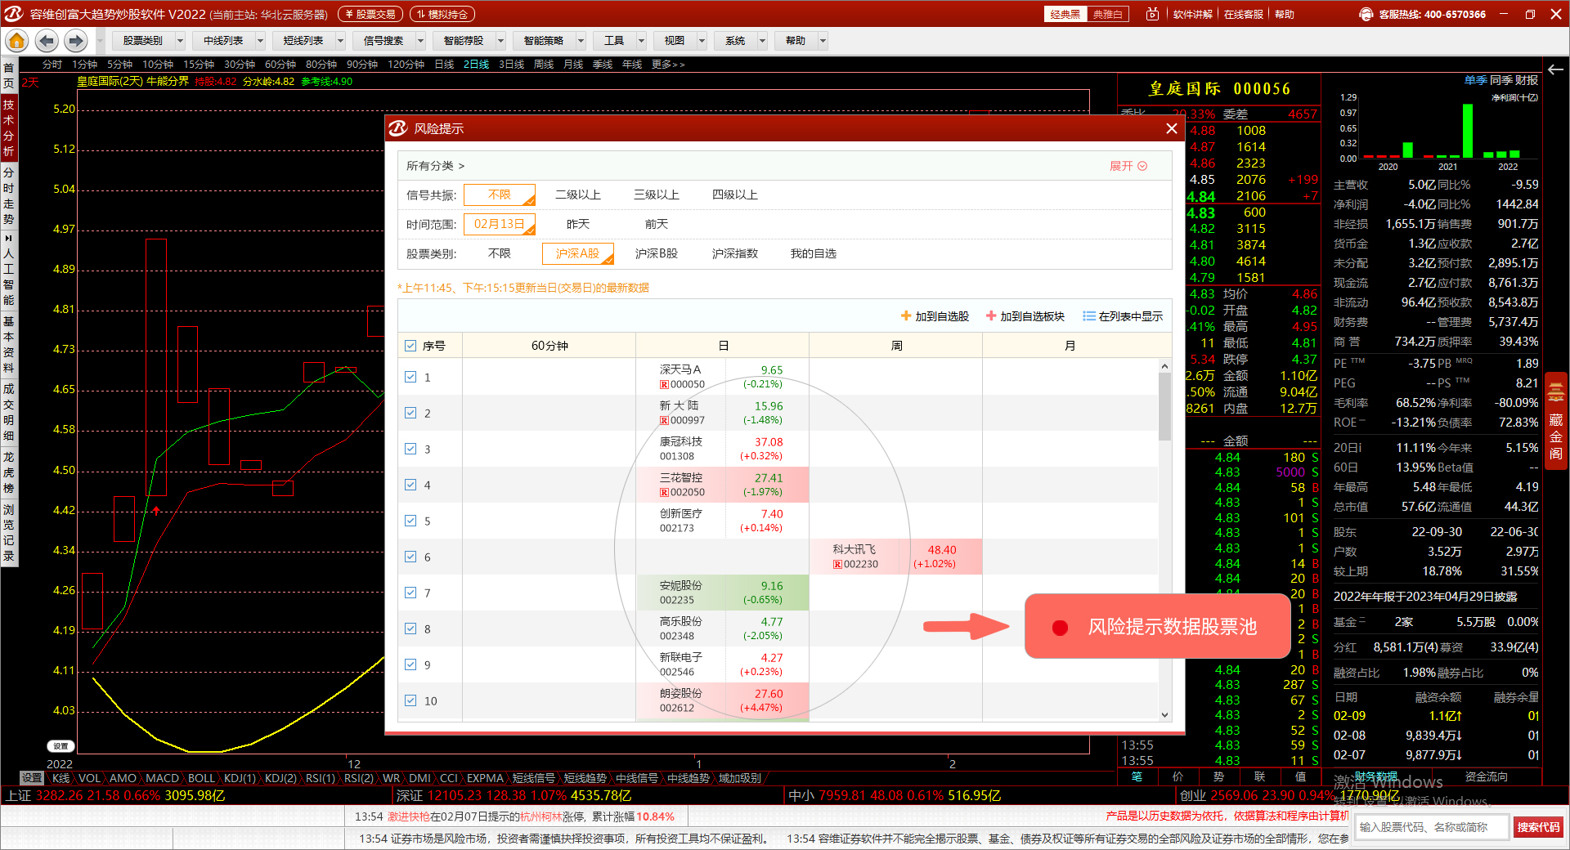Click the 更多>> periods link
This screenshot has width=1570, height=850.
[x=668, y=64]
